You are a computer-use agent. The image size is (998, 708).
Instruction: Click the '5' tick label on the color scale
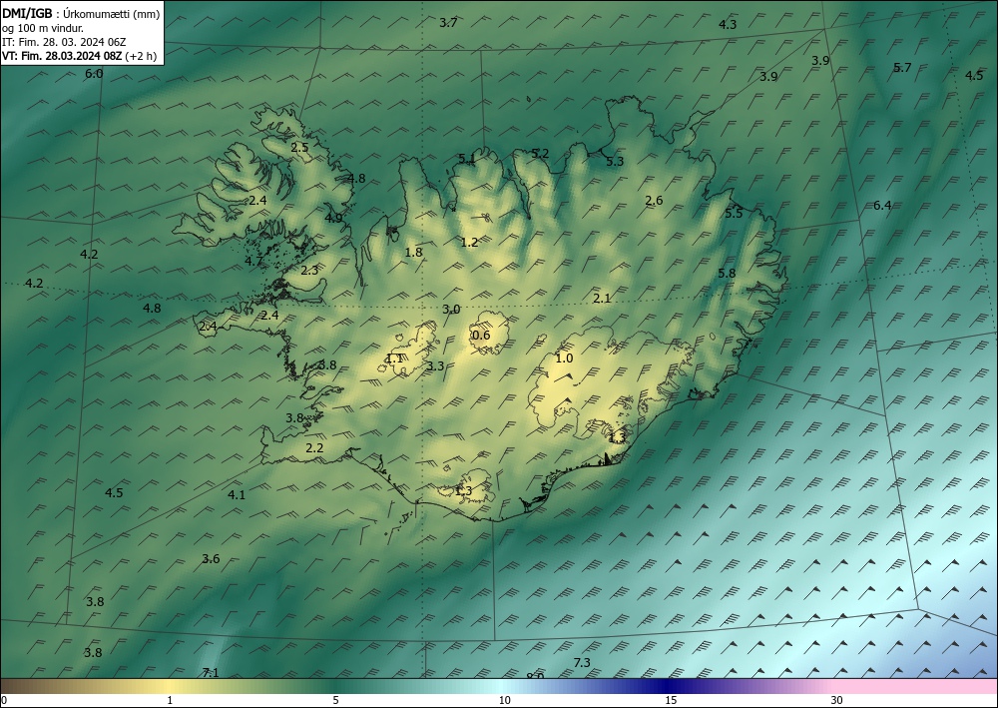(335, 700)
